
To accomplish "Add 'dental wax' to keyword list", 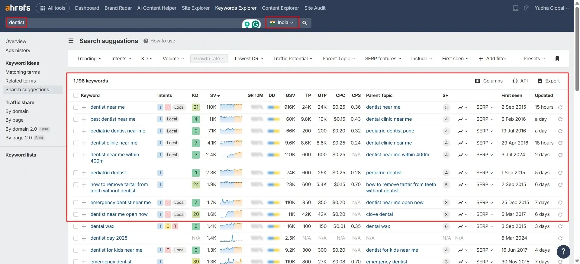I will (84, 226).
